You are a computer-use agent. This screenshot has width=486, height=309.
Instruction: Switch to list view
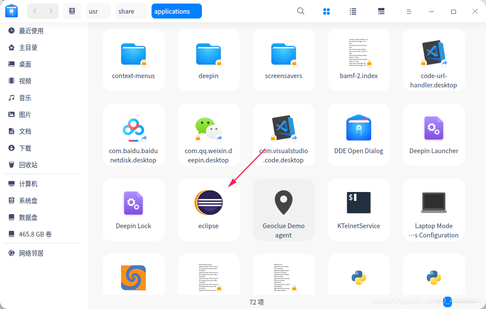click(353, 11)
